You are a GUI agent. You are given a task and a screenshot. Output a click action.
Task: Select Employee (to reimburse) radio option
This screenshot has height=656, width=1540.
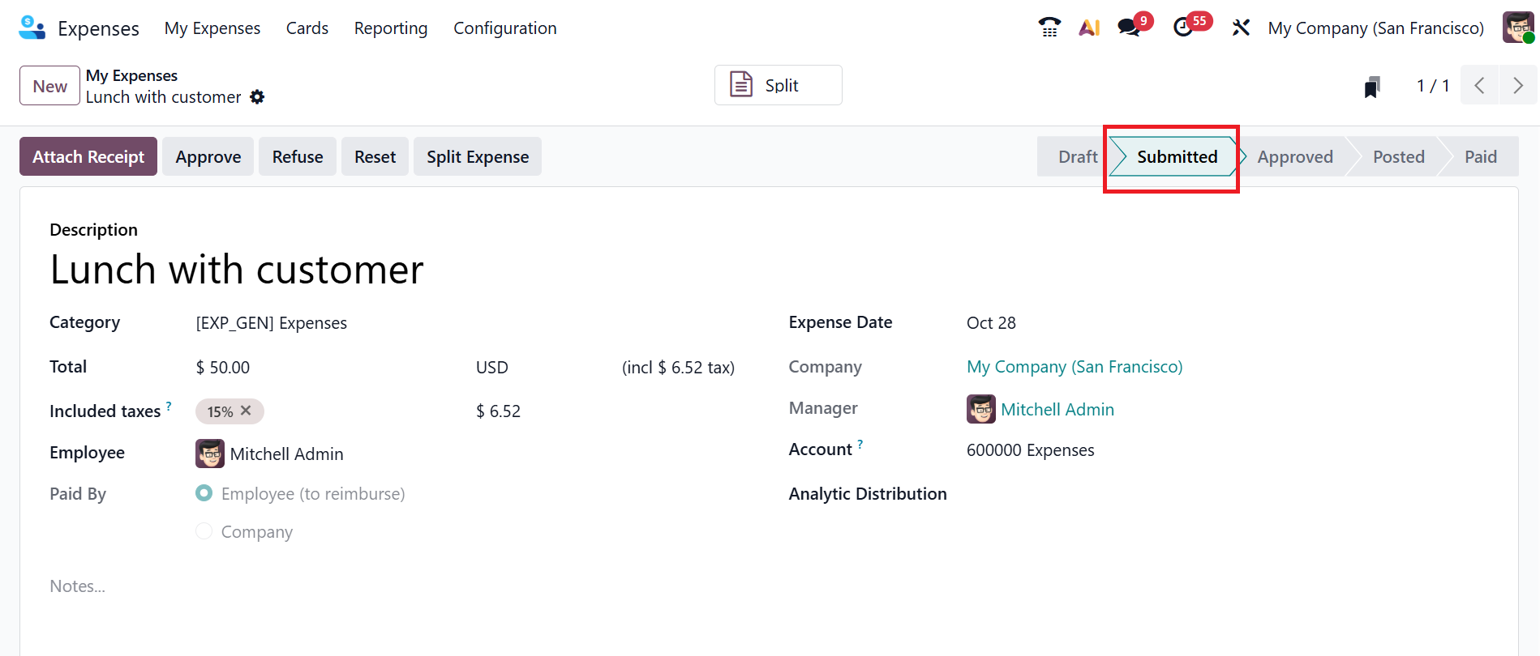[x=204, y=493]
